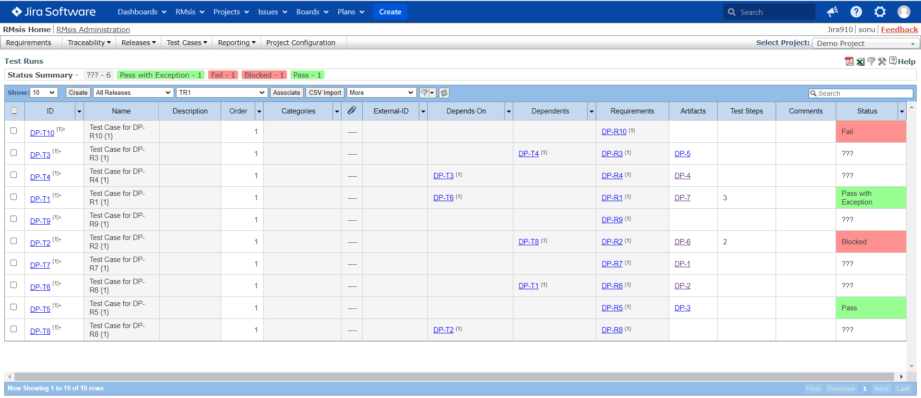This screenshot has height=398, width=921.
Task: Expand the filter button's dropdown arrow
Action: click(x=432, y=93)
